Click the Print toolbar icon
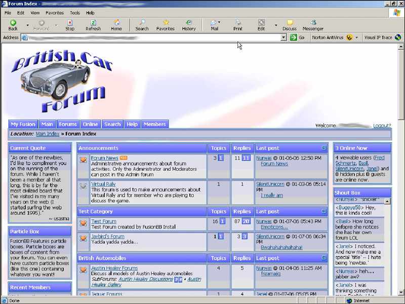 point(237,25)
